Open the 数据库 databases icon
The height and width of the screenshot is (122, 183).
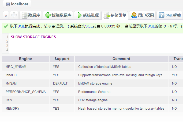25,15
